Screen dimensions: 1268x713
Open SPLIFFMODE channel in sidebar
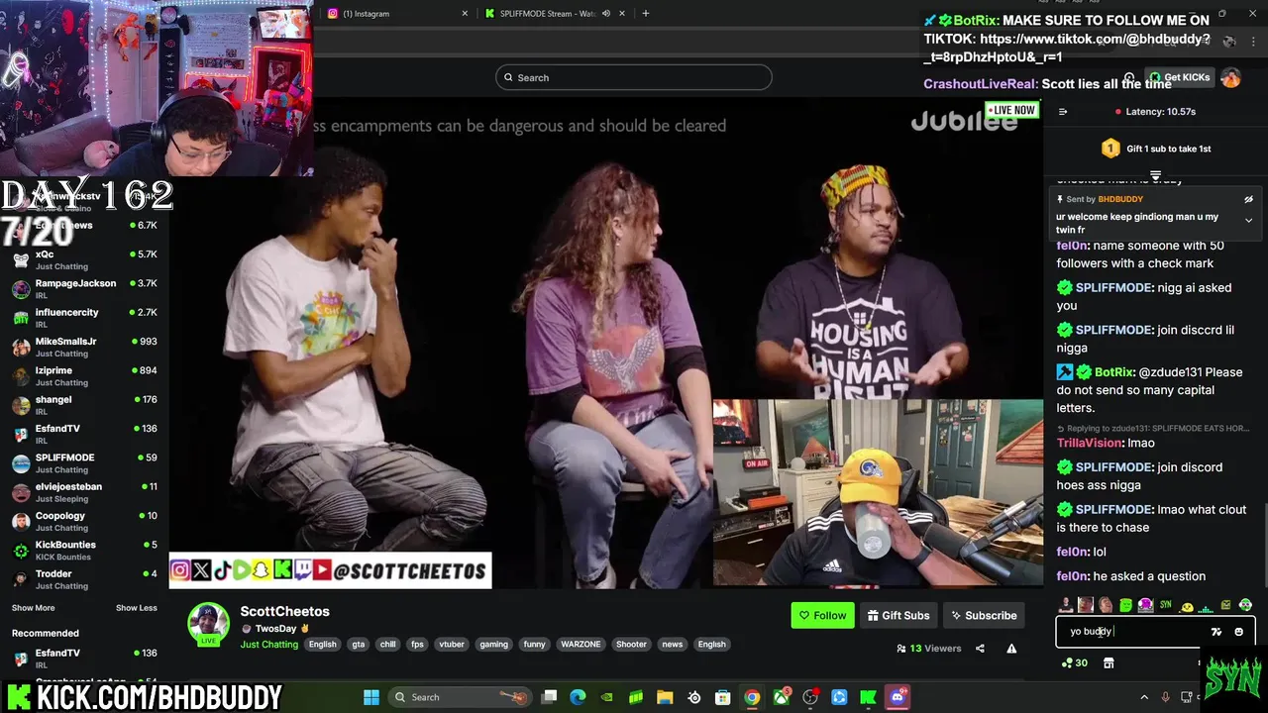point(84,463)
